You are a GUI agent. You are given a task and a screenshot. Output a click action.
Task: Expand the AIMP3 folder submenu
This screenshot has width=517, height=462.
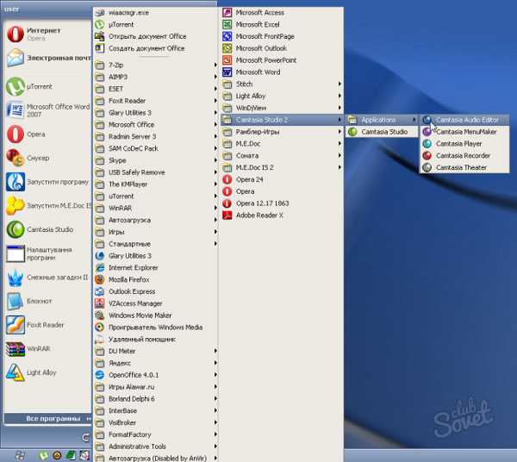(155, 77)
